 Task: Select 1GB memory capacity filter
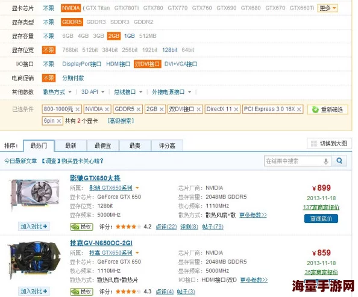click(129, 36)
